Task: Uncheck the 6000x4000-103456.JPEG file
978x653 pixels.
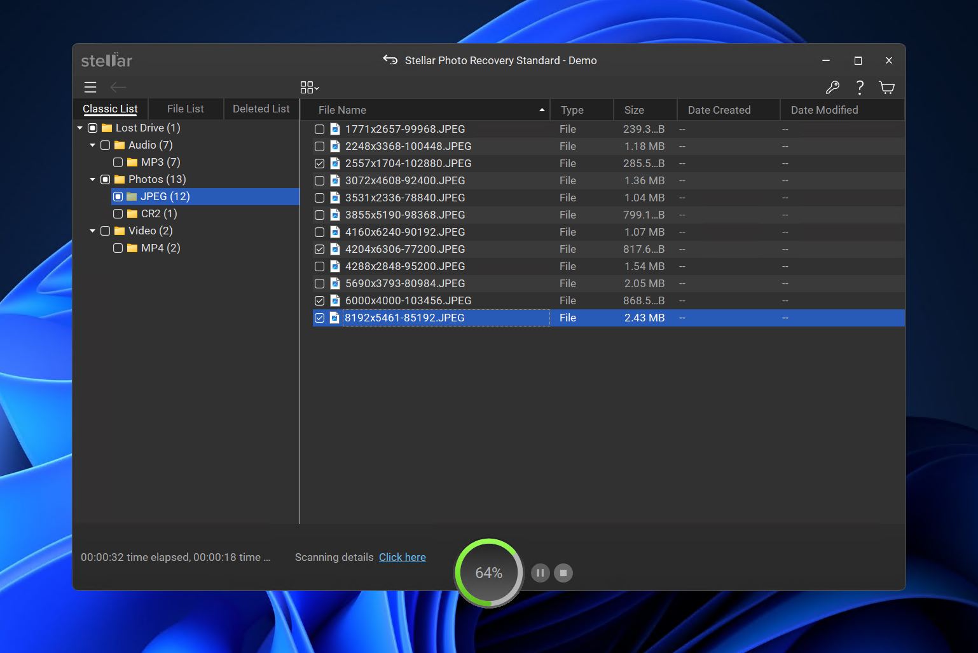Action: point(319,300)
